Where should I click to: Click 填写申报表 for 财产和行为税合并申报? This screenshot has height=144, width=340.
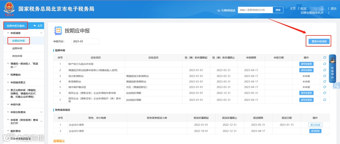tap(306, 64)
